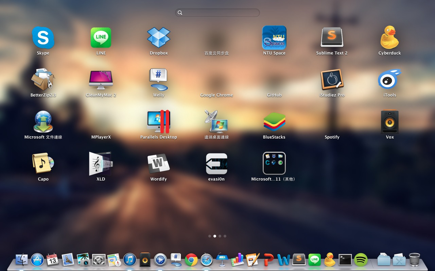Launch Skype from Launchpad
This screenshot has height=271, width=435.
(43, 38)
